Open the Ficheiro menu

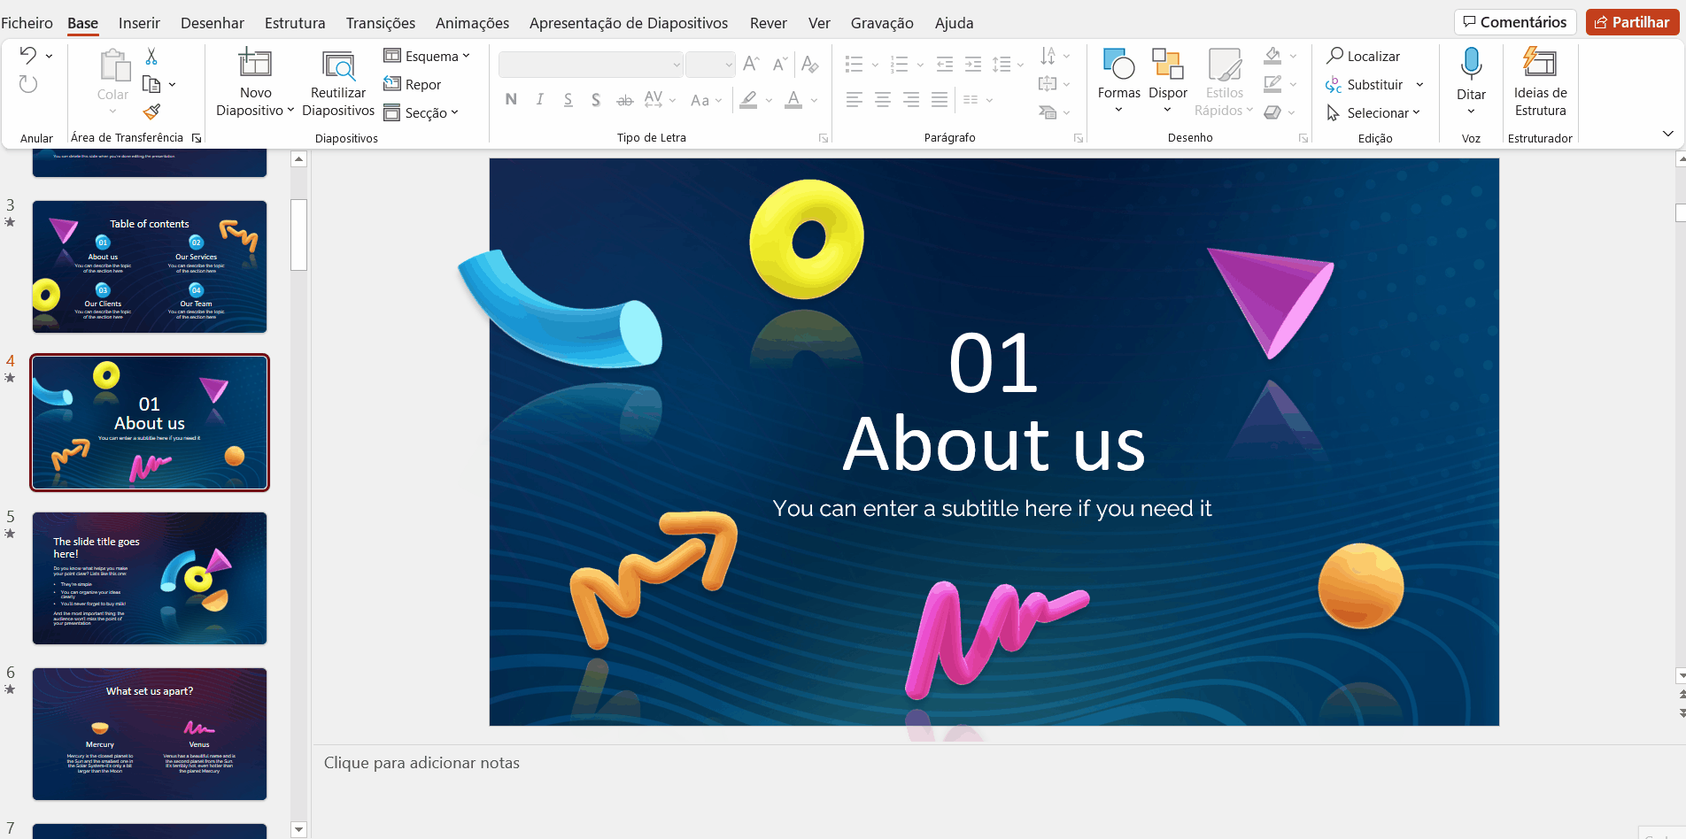(x=27, y=23)
